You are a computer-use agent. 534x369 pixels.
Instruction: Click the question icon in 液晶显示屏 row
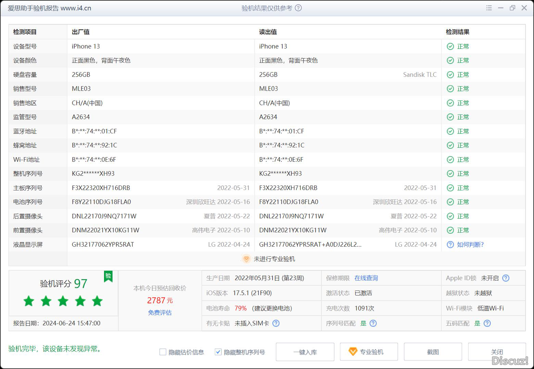pos(450,245)
